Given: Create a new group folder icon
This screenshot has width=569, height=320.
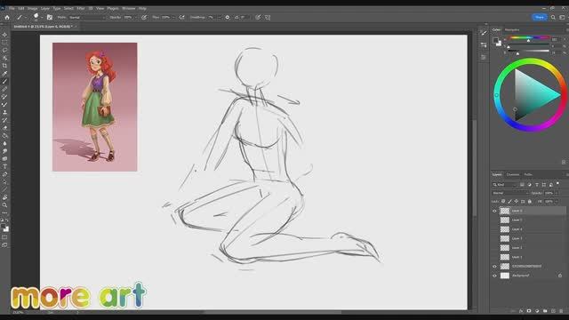Looking at the screenshot, I should (545, 311).
